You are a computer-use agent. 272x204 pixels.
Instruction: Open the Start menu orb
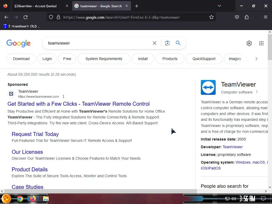click(6, 198)
